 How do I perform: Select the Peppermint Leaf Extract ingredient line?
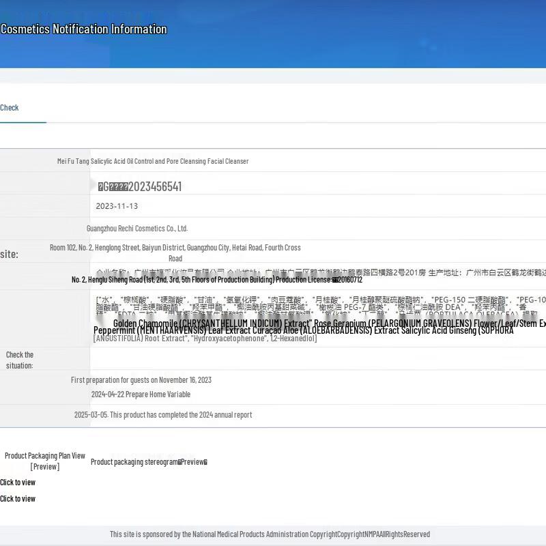(x=303, y=330)
